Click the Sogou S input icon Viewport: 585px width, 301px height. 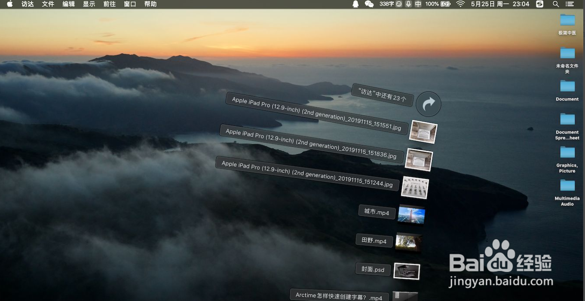(x=540, y=4)
